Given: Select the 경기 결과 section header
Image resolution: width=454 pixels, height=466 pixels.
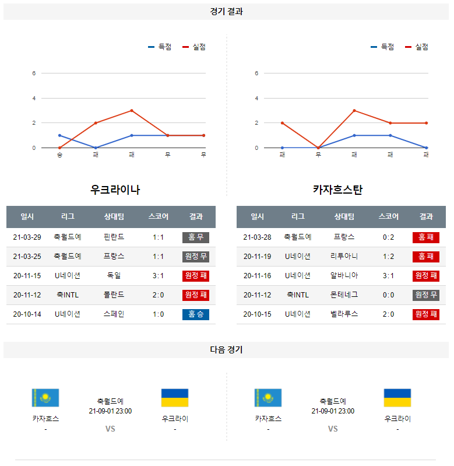Looking at the screenshot, I should 227,12.
